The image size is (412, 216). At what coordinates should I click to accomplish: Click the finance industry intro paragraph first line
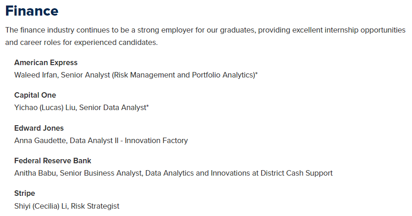coord(205,30)
